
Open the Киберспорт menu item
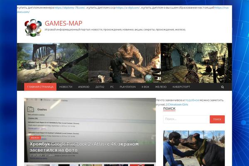pyautogui.click(x=181, y=87)
